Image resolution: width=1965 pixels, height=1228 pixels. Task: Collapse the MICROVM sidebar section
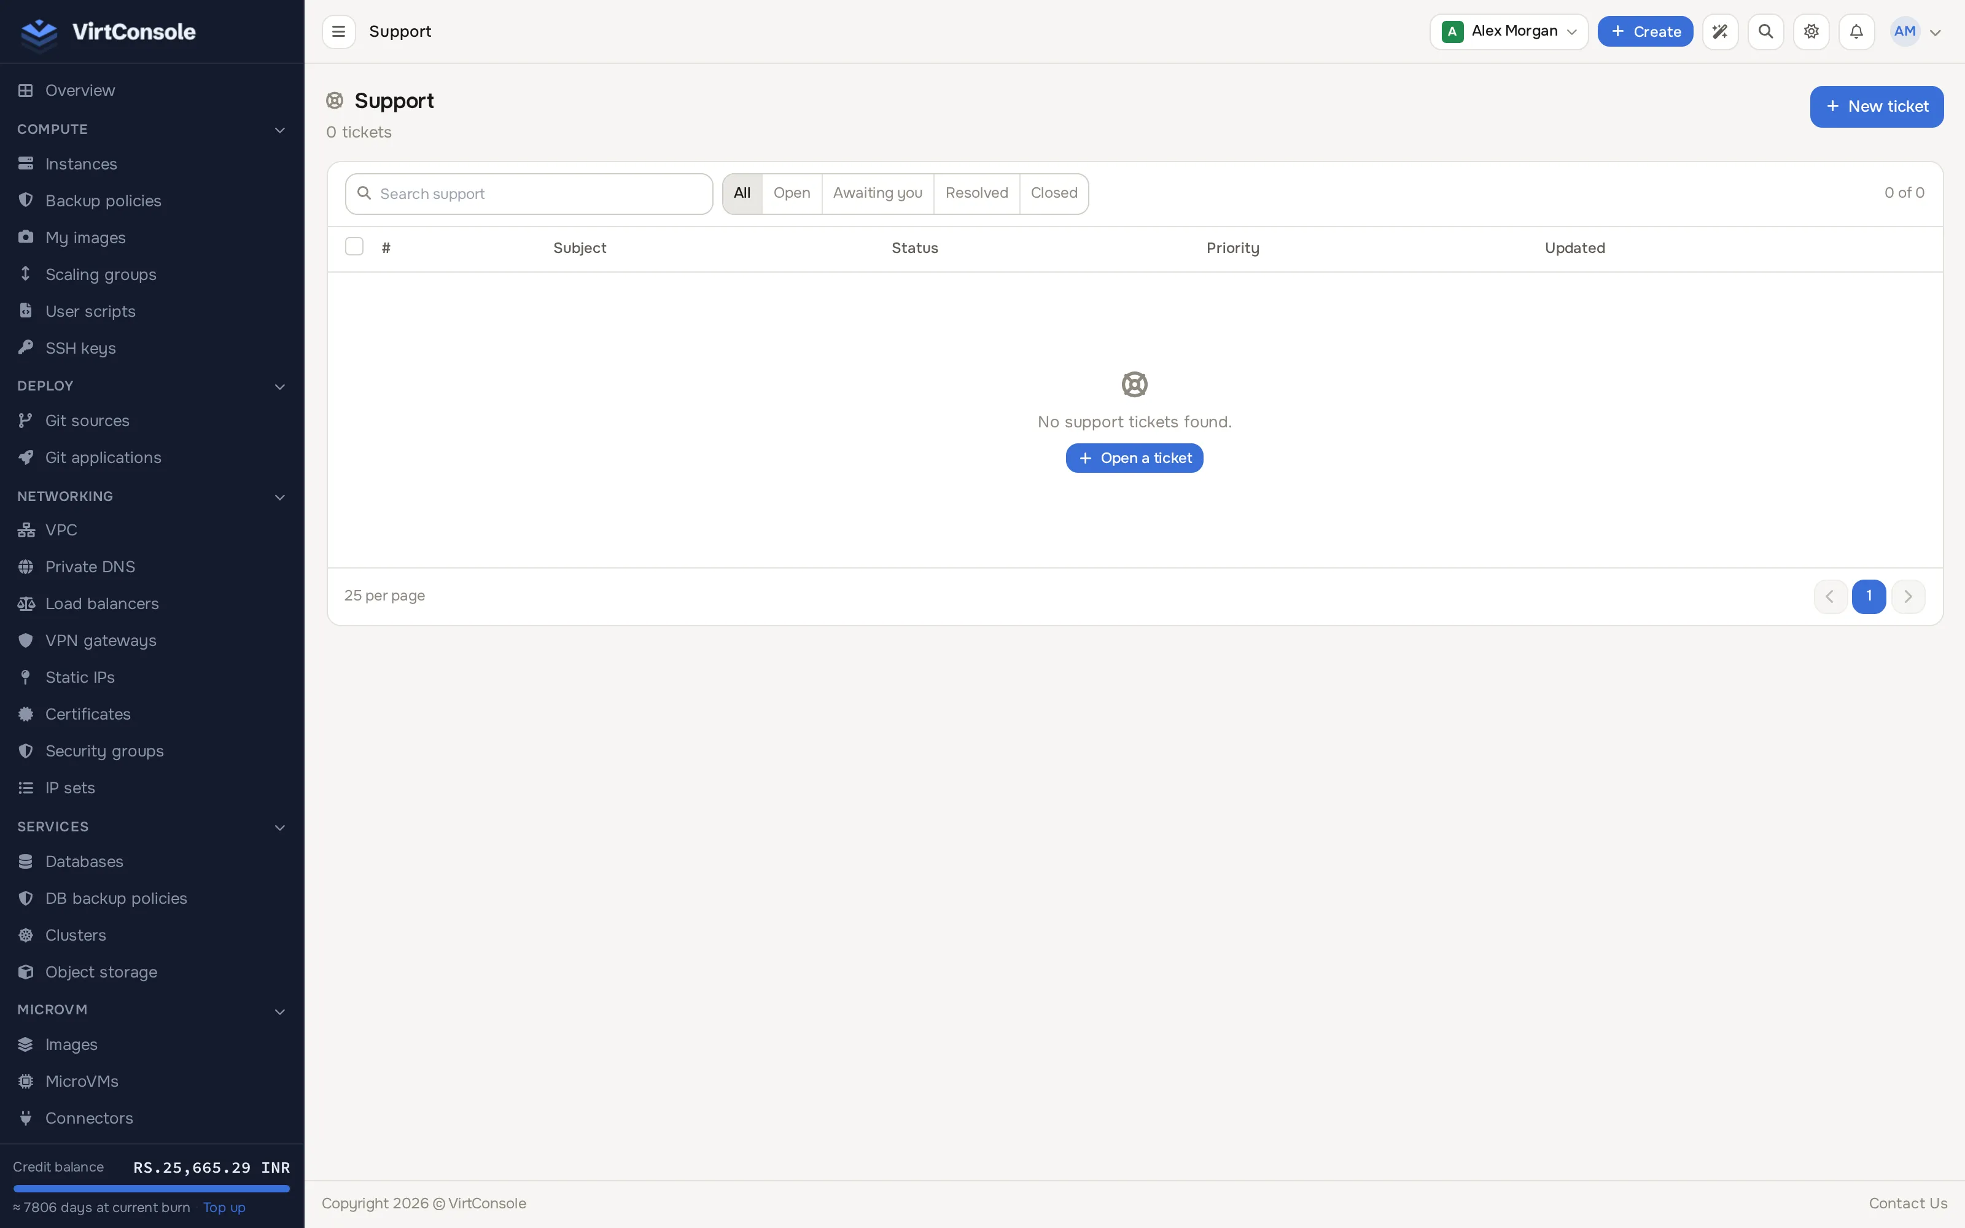pyautogui.click(x=279, y=1011)
